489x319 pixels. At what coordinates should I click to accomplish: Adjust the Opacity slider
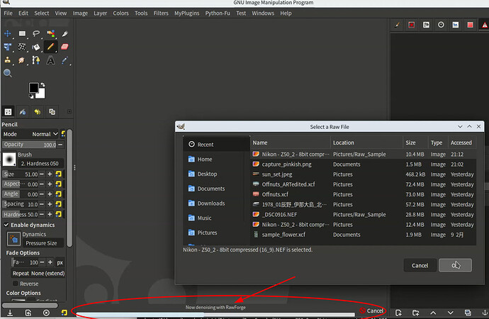[x=29, y=145]
